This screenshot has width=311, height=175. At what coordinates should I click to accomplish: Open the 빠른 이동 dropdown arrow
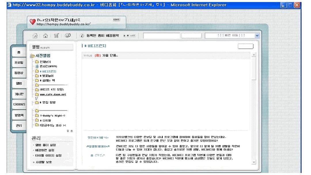pyautogui.click(x=257, y=36)
